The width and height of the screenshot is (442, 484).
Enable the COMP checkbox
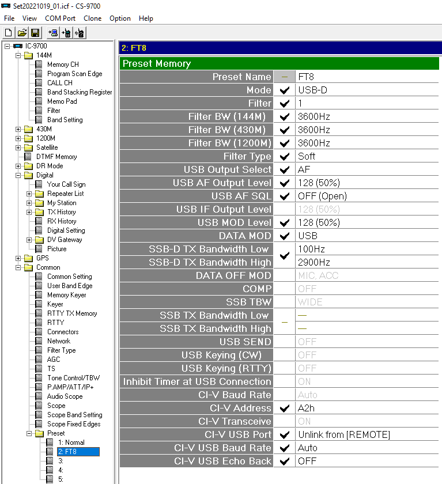click(x=284, y=289)
